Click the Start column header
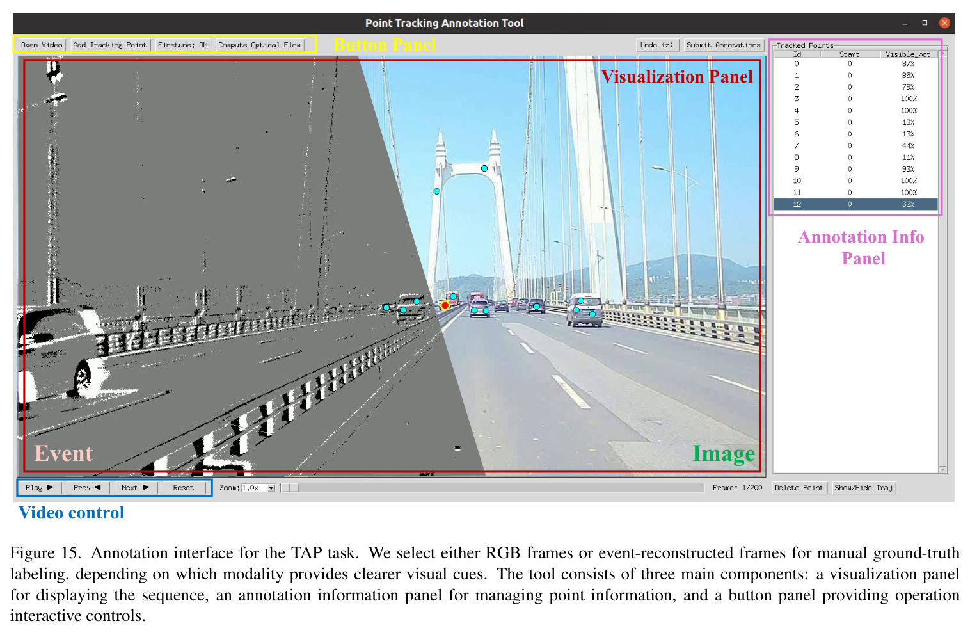The height and width of the screenshot is (635, 970). point(850,54)
